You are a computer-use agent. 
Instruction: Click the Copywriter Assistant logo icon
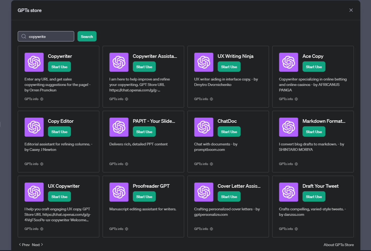[x=119, y=62]
